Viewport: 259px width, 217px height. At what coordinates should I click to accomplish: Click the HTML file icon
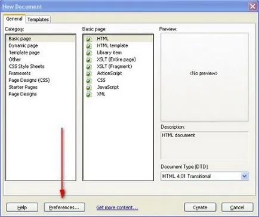click(x=89, y=39)
